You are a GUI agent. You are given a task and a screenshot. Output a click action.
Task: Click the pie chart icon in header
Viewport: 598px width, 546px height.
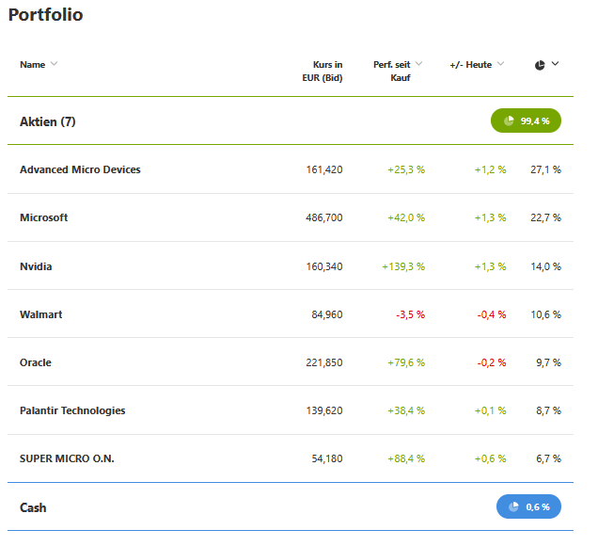tap(540, 65)
